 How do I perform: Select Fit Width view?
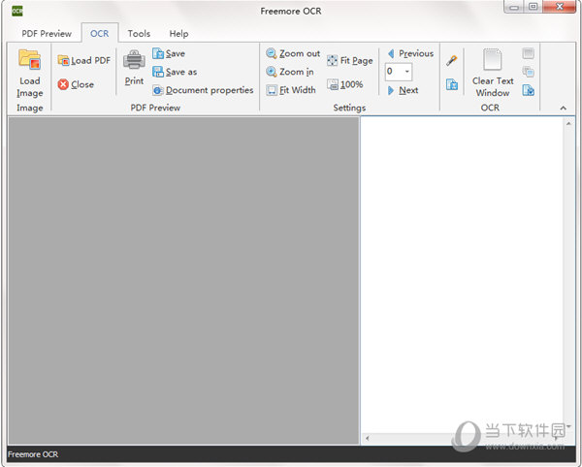pyautogui.click(x=291, y=90)
